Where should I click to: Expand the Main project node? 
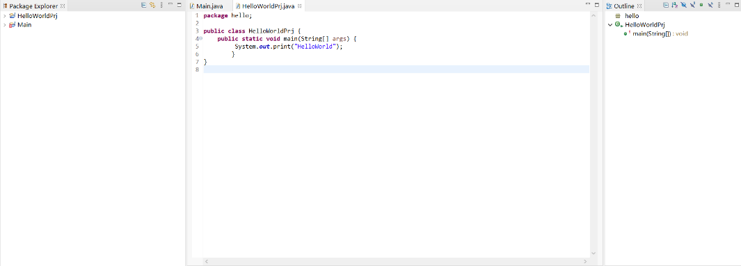5,25
